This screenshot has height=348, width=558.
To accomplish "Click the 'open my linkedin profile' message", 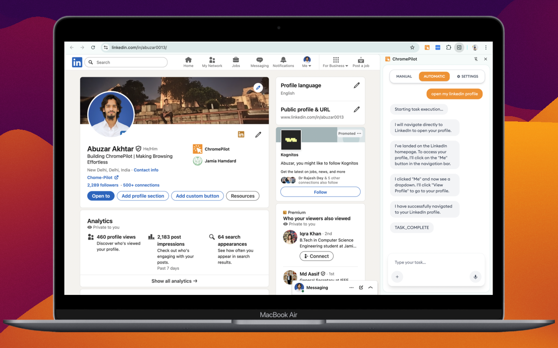I will pyautogui.click(x=455, y=94).
